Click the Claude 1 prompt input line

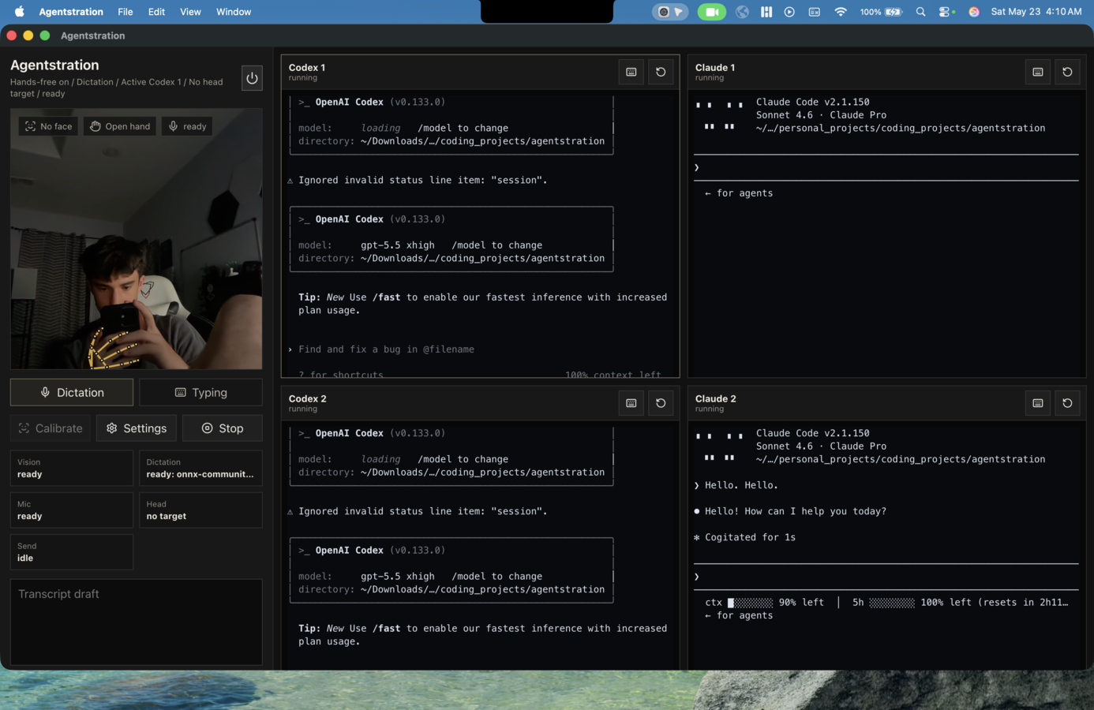(886, 167)
